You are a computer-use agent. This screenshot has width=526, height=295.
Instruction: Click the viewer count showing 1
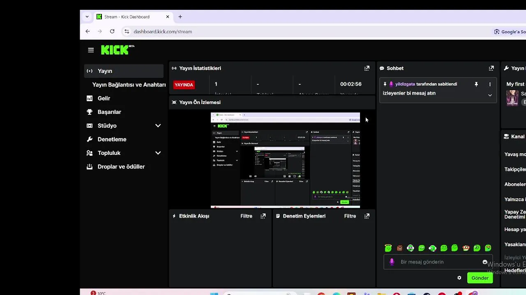click(216, 84)
